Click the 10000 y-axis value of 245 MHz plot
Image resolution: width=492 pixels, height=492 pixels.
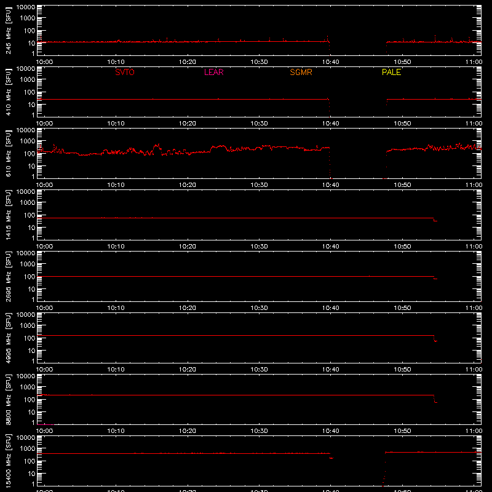pyautogui.click(x=26, y=7)
